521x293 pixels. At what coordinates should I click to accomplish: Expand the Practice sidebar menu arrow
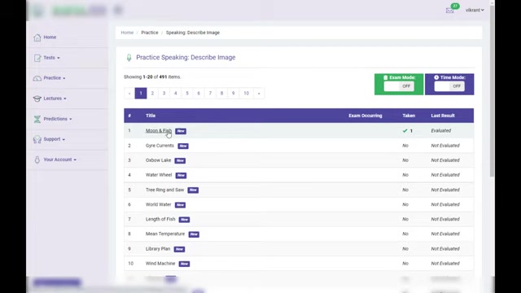click(x=64, y=78)
